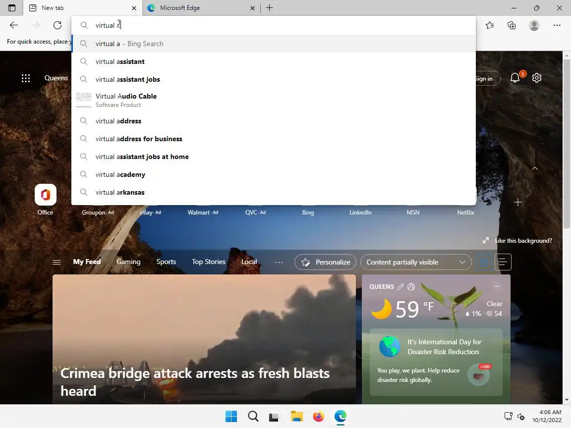Pick the Virtual Audio Cable suggestion

(274, 100)
